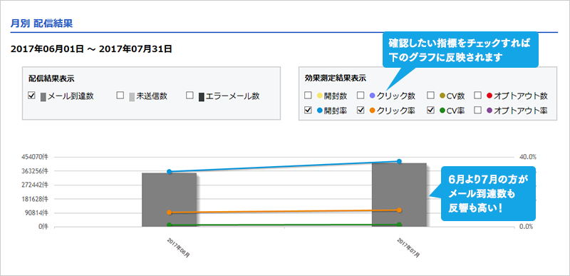Image resolution: width=570 pixels, height=276 pixels.
Task: Click the 40.0% right axis value
Action: coord(528,157)
